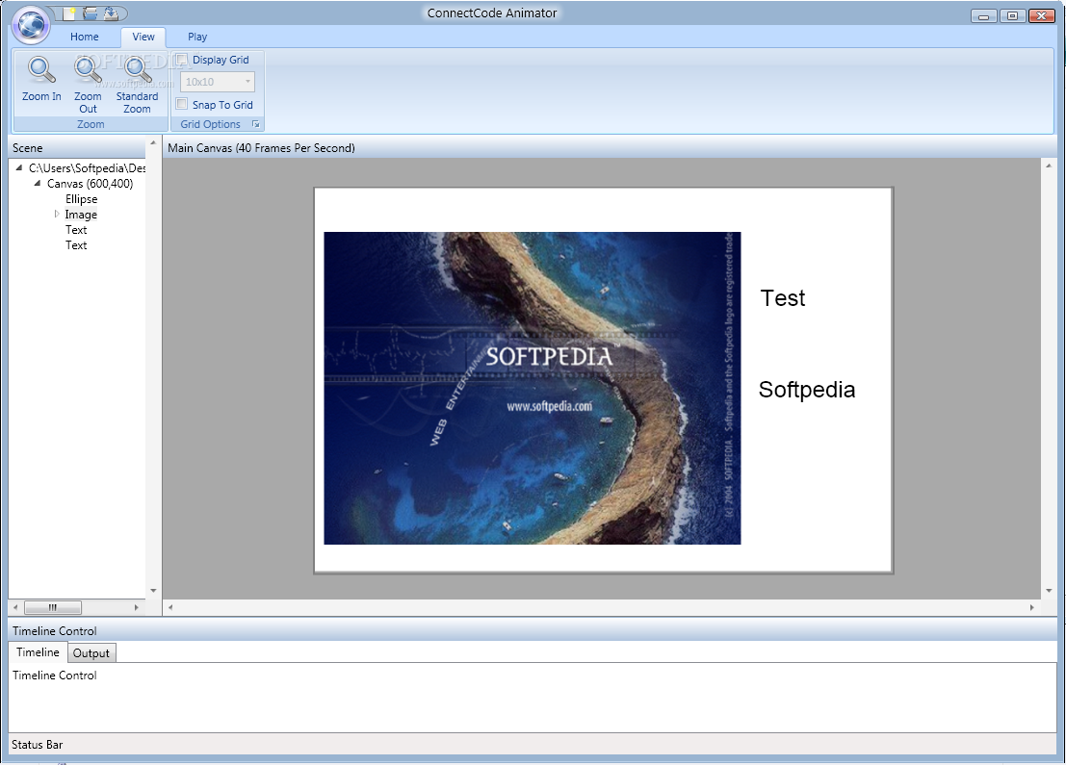Click canvas vertical scroll down arrow
The height and width of the screenshot is (765, 1066).
(x=1049, y=591)
